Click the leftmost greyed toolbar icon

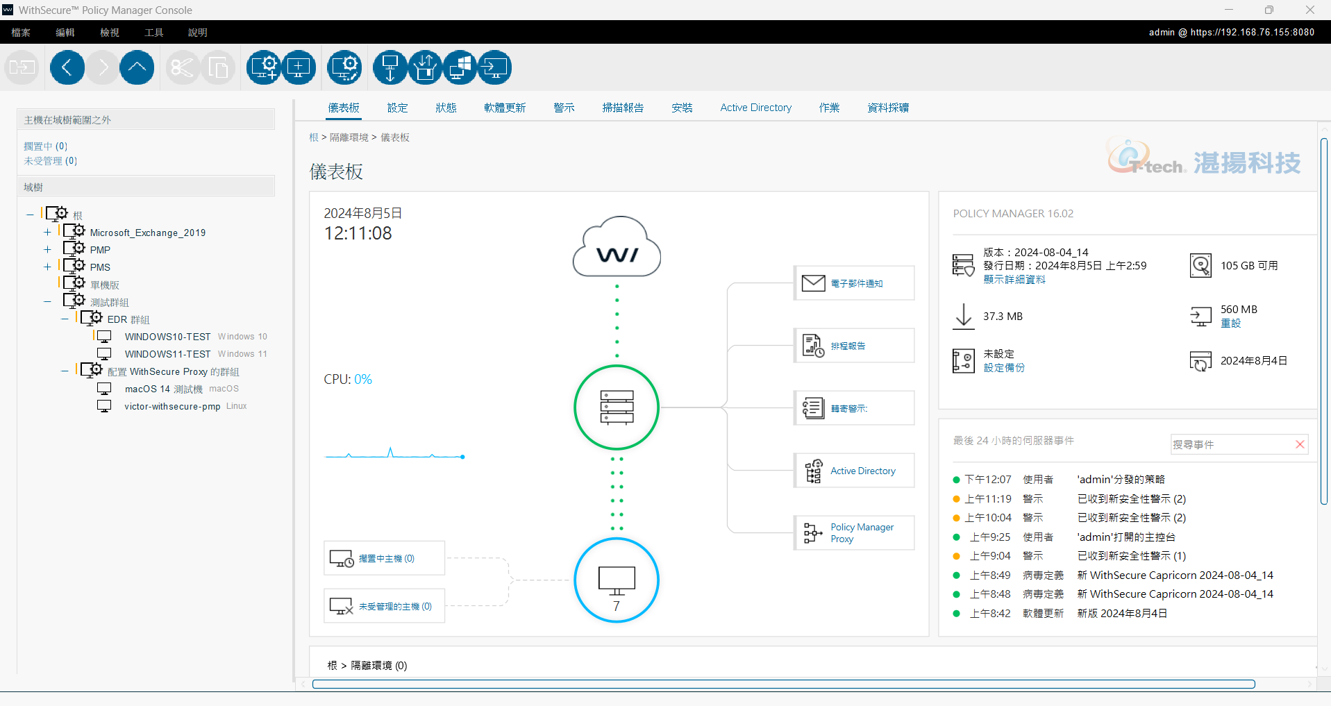22,67
